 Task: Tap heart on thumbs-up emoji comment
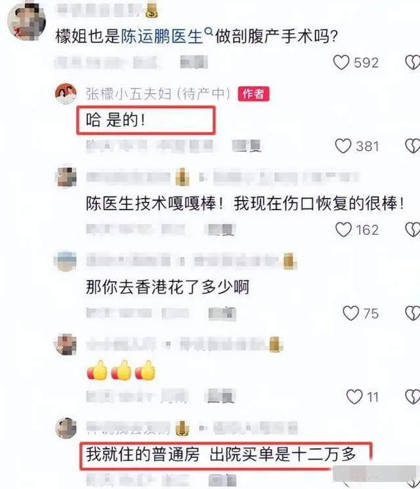click(354, 397)
